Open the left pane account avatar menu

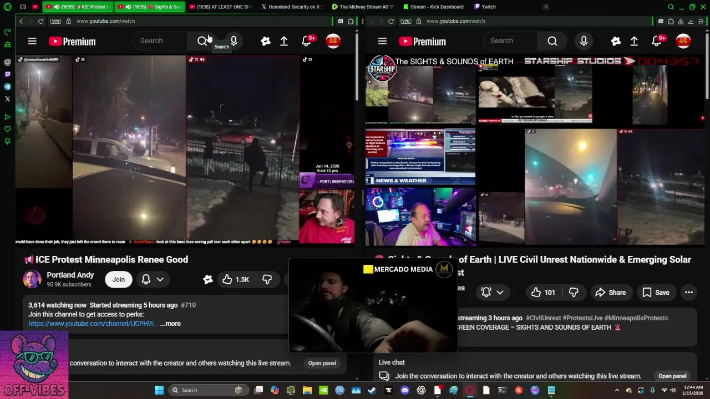click(x=333, y=41)
